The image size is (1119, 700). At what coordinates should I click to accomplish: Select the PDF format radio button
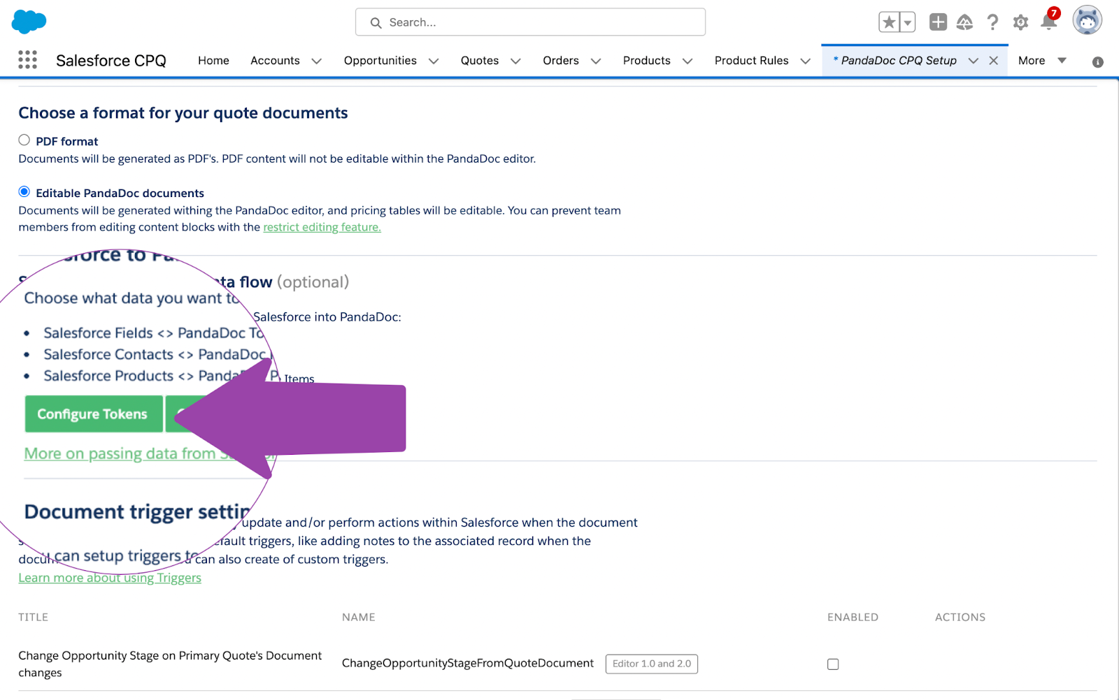pyautogui.click(x=24, y=140)
